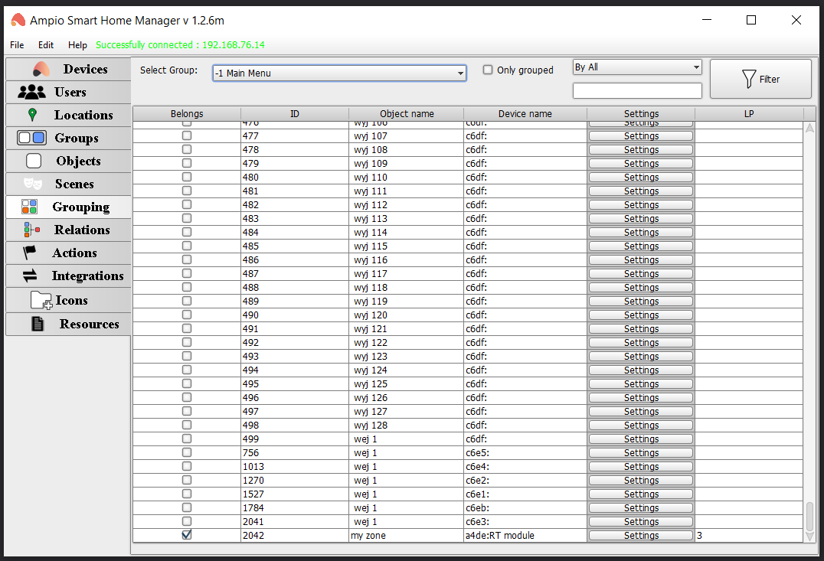The width and height of the screenshot is (824, 561).
Task: Open Actions via the flag icon
Action: pyautogui.click(x=29, y=253)
